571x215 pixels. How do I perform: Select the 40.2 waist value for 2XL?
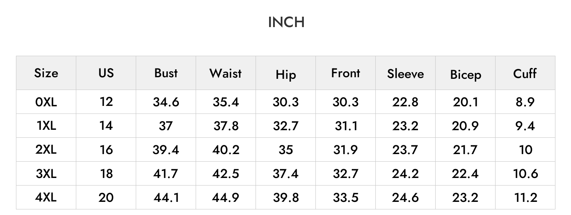tap(226, 150)
